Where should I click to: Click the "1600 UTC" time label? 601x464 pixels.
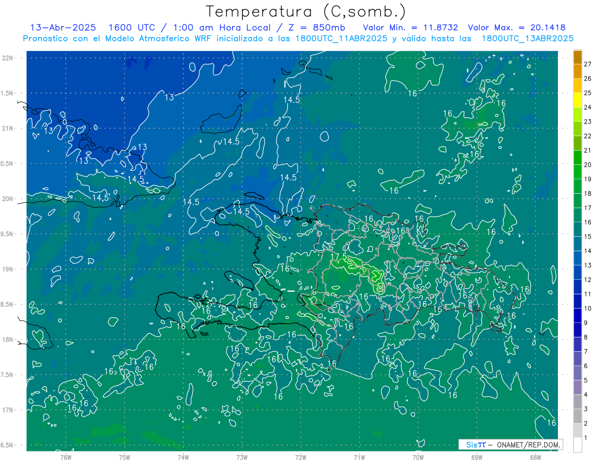click(132, 28)
